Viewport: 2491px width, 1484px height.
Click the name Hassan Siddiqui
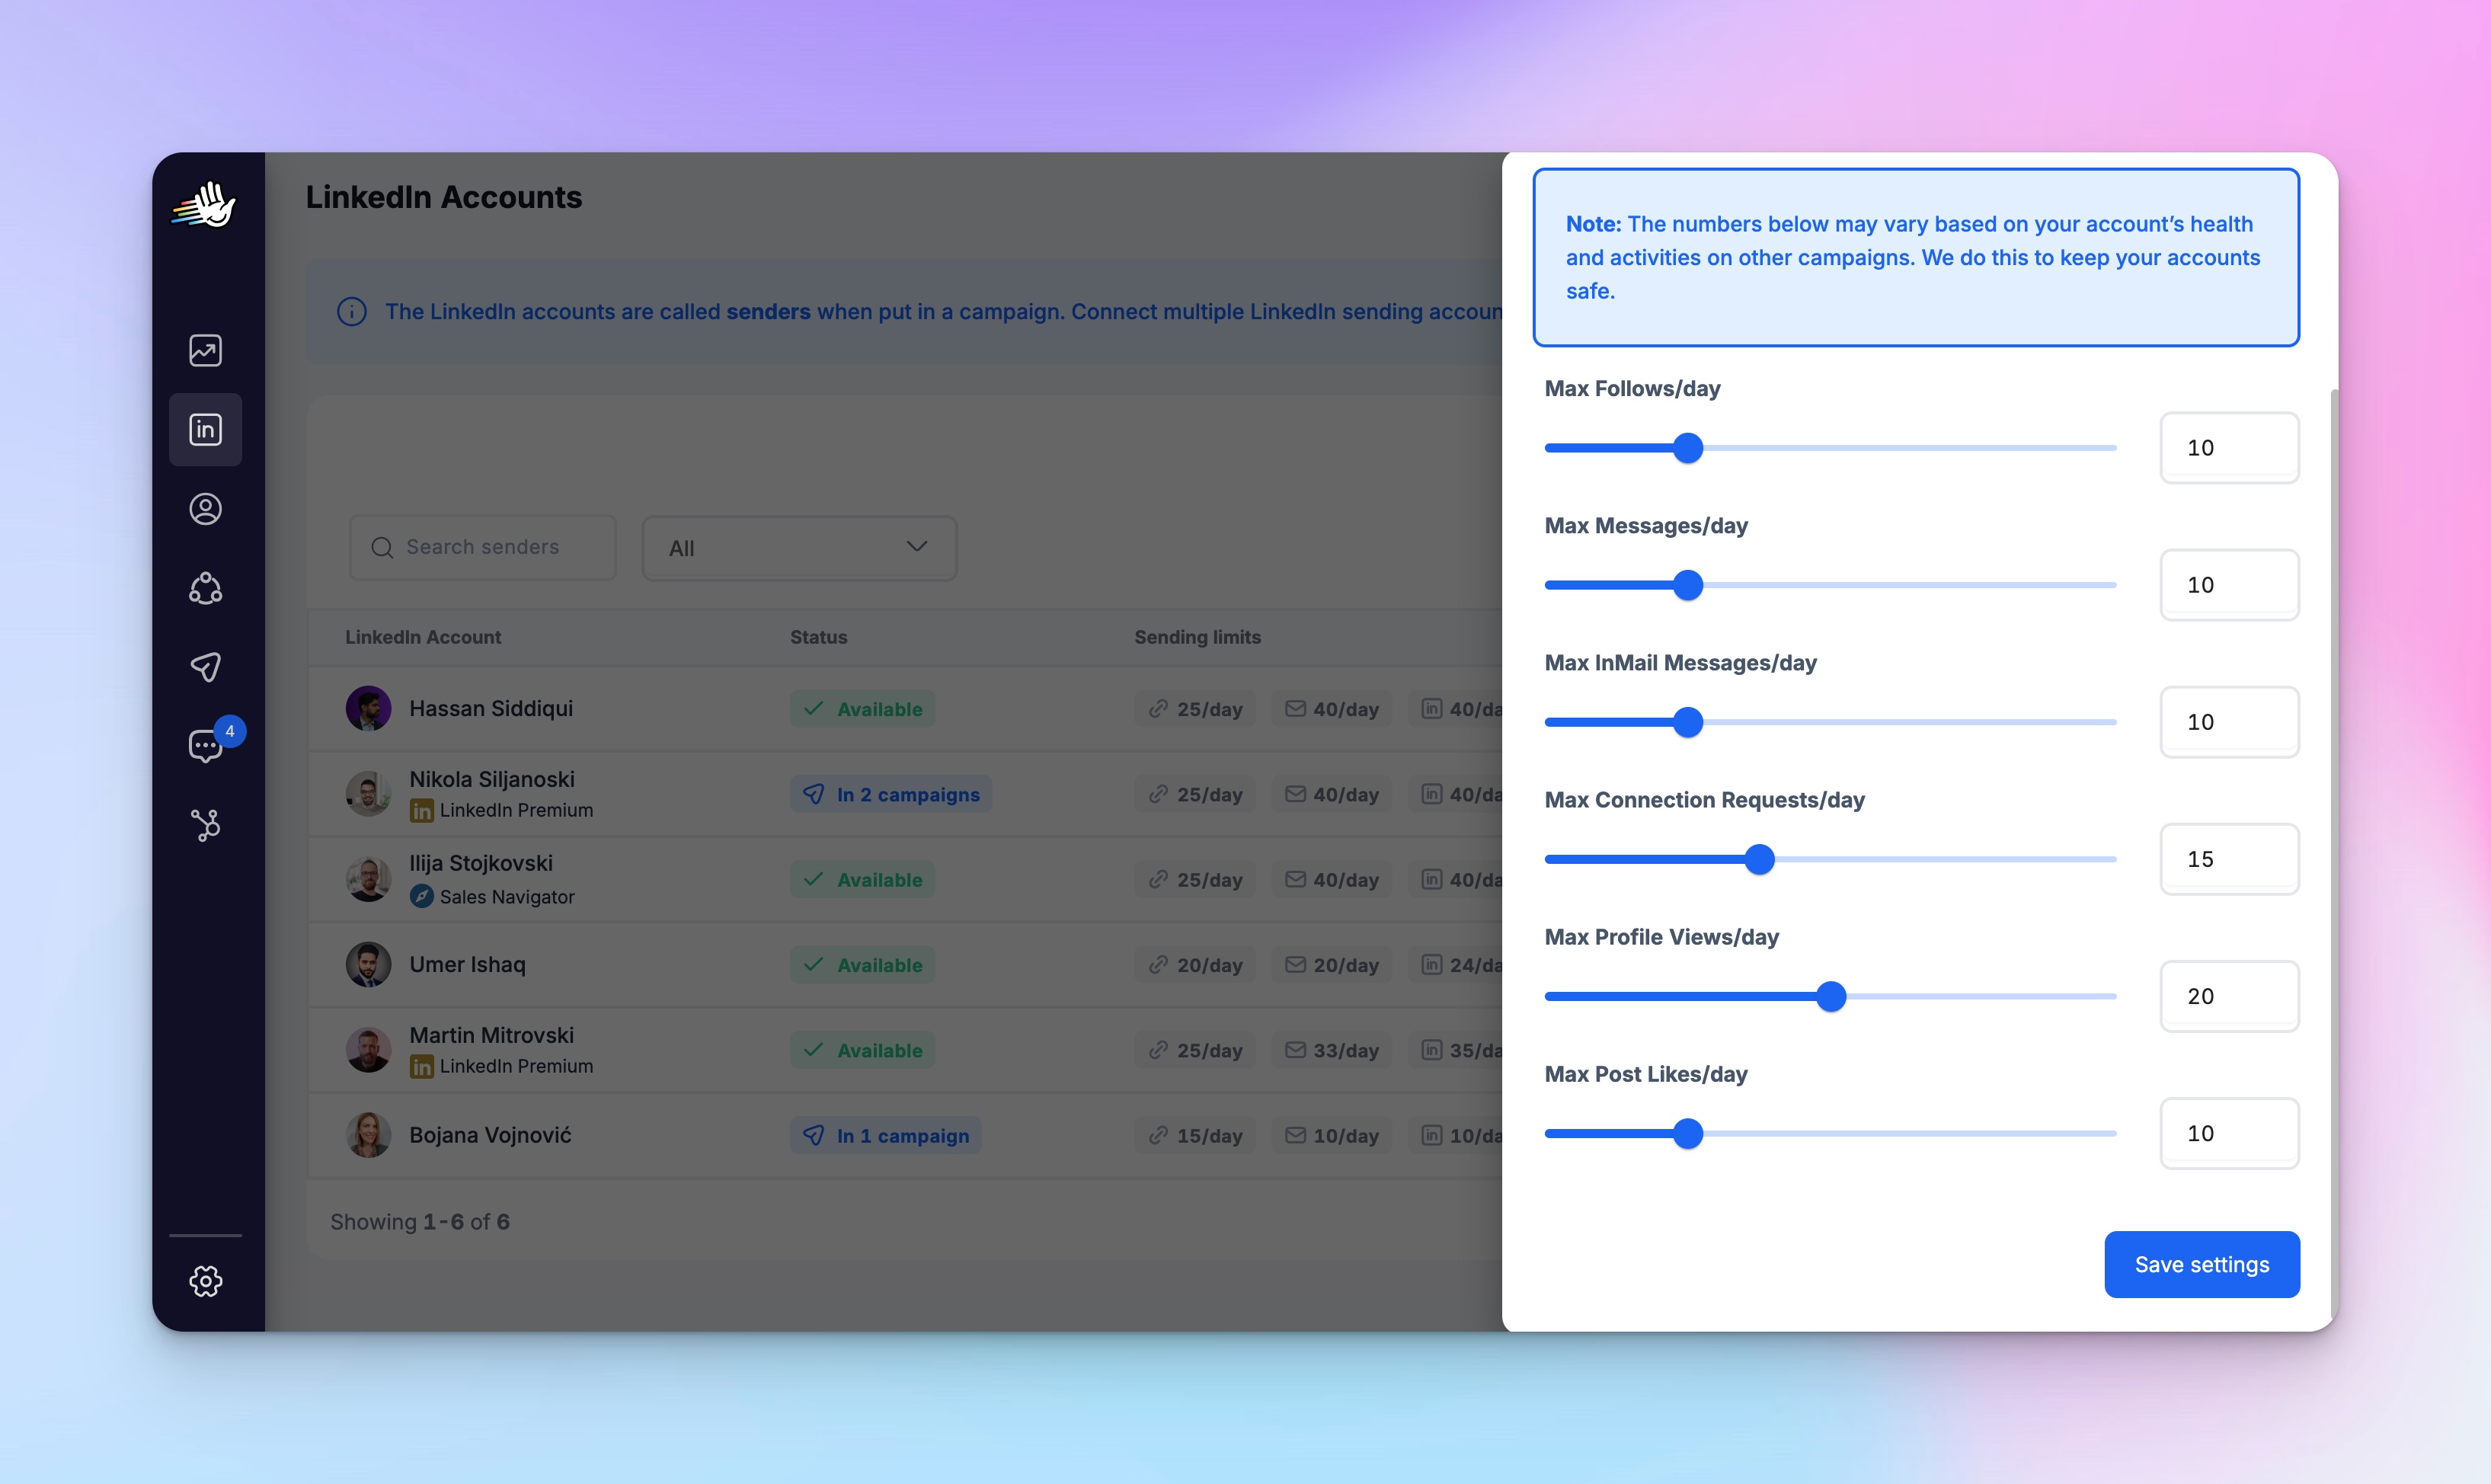tap(491, 708)
